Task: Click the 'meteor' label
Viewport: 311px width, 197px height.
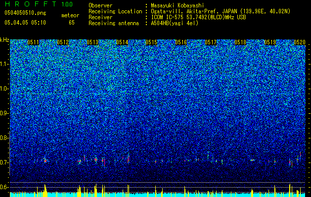Action: (x=70, y=15)
